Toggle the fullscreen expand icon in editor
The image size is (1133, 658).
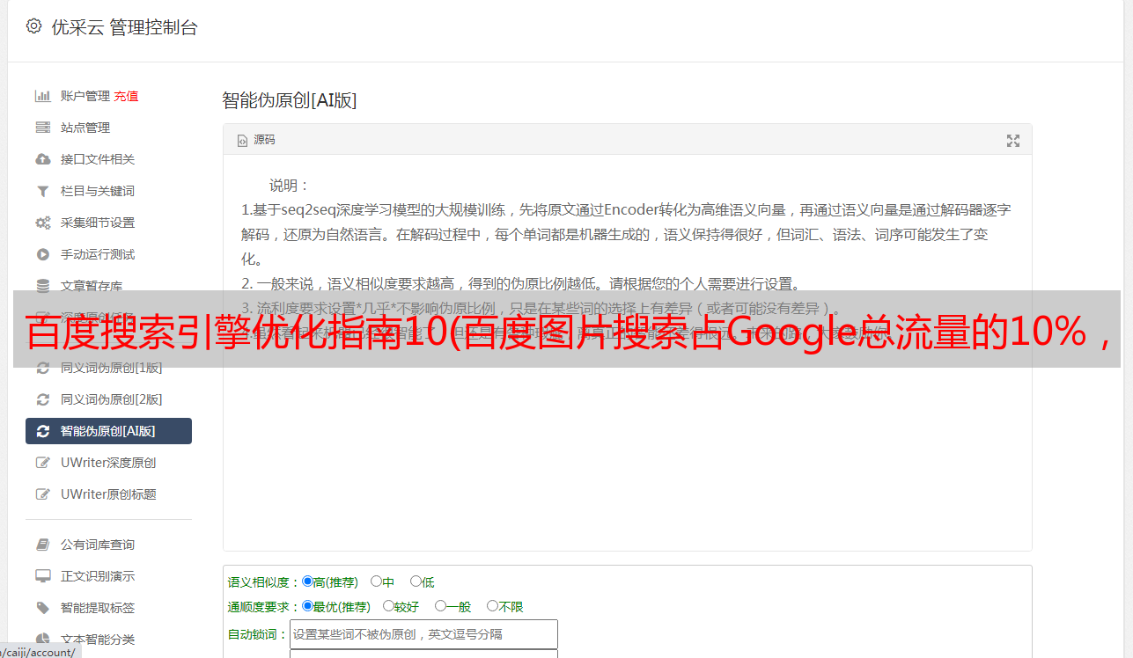(x=1013, y=141)
